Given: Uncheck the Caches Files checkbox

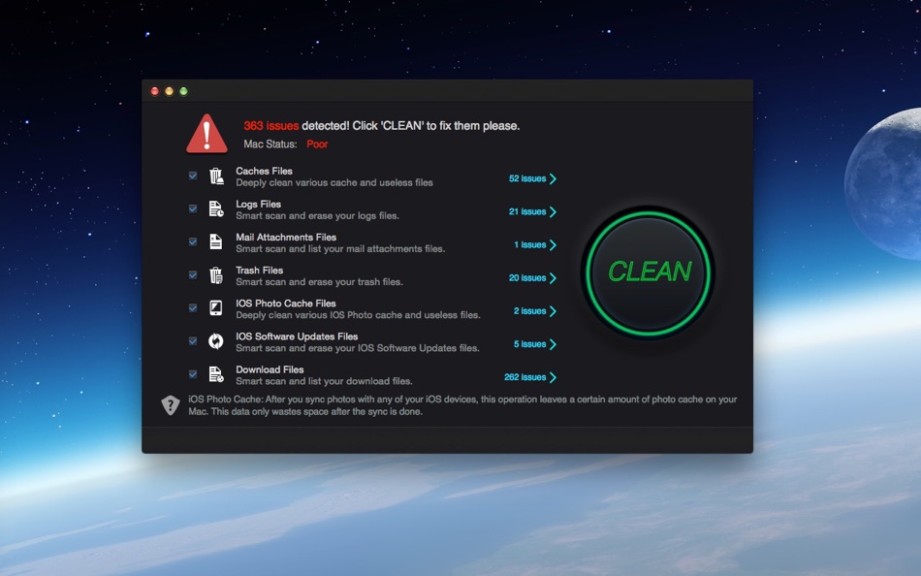Looking at the screenshot, I should 192,175.
